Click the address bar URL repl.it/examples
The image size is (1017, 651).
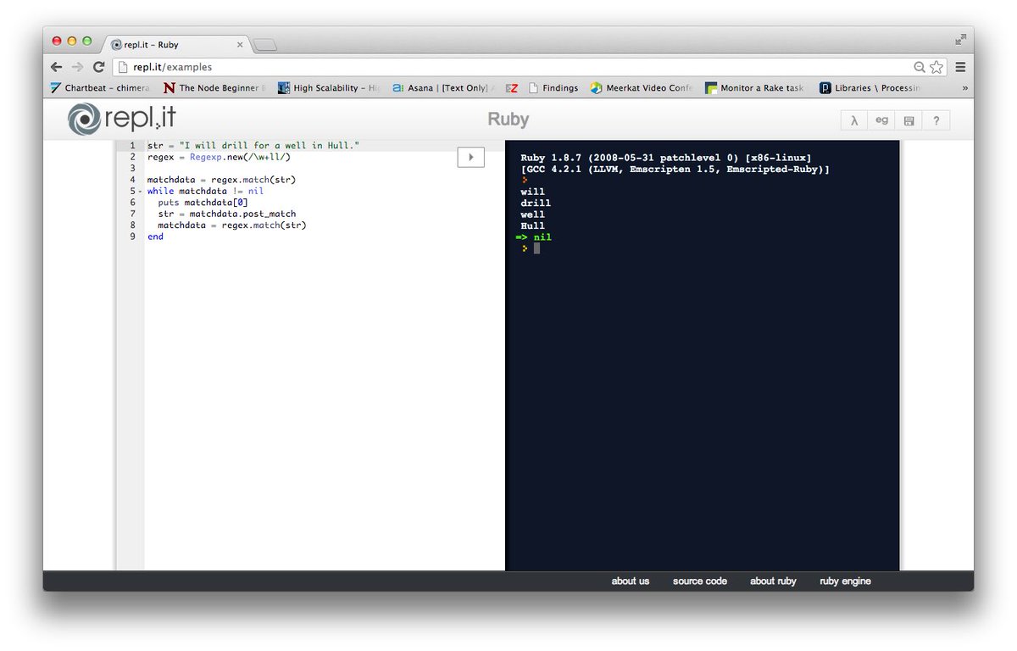pyautogui.click(x=173, y=67)
